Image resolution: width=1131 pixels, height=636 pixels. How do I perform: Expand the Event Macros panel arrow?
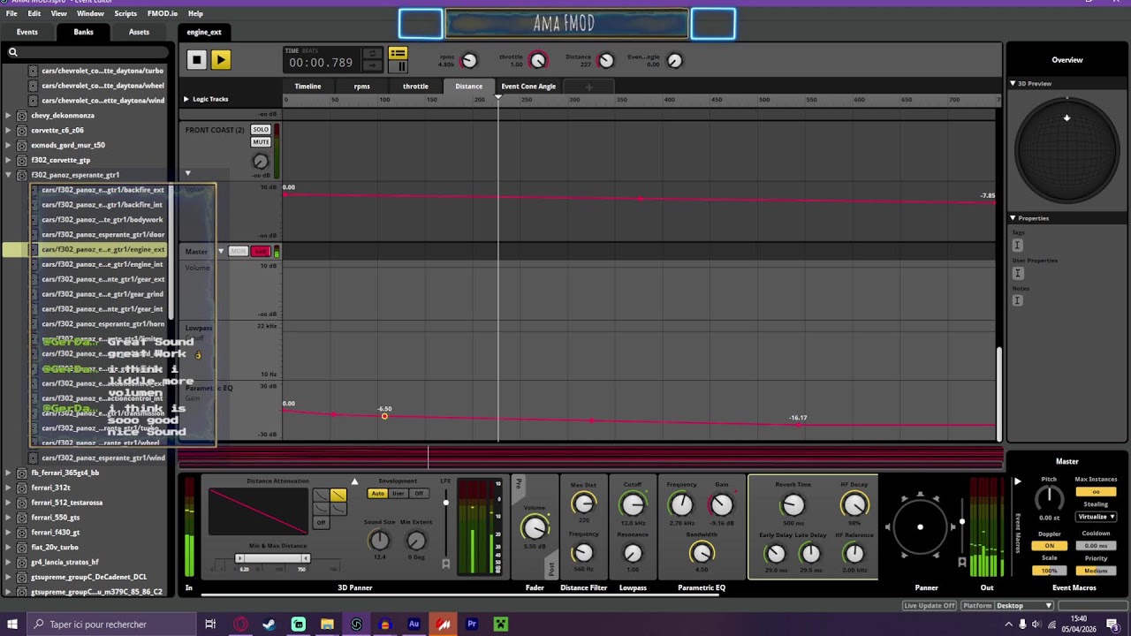tap(1017, 481)
